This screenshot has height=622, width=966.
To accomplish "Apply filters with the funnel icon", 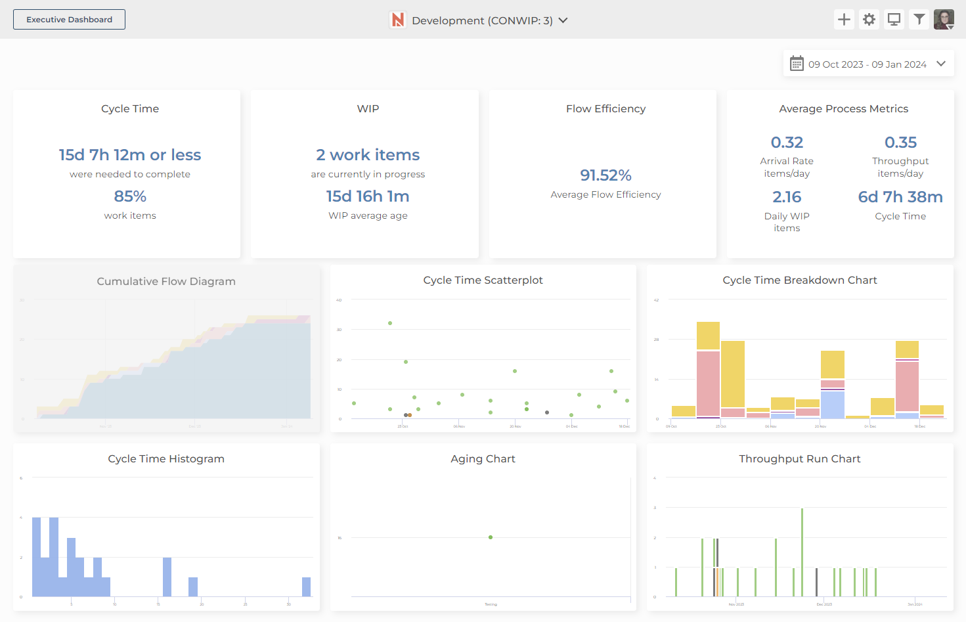I will tap(919, 19).
